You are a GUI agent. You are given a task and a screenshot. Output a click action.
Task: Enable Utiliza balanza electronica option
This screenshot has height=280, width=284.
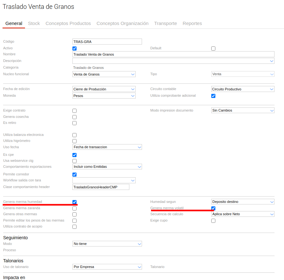[x=75, y=135]
